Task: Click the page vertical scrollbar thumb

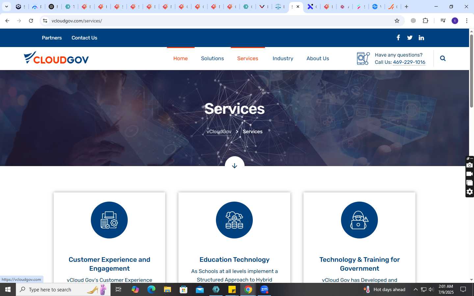Action: pyautogui.click(x=471, y=71)
